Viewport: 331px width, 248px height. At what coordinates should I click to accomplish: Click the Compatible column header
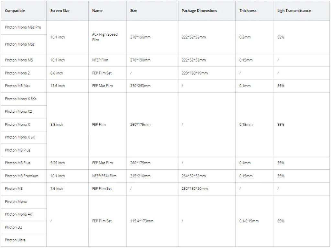(24, 11)
